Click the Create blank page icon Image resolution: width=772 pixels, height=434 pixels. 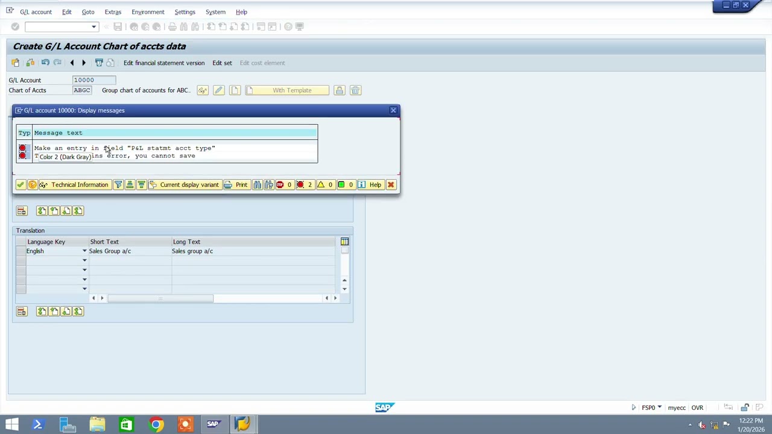[x=235, y=90]
